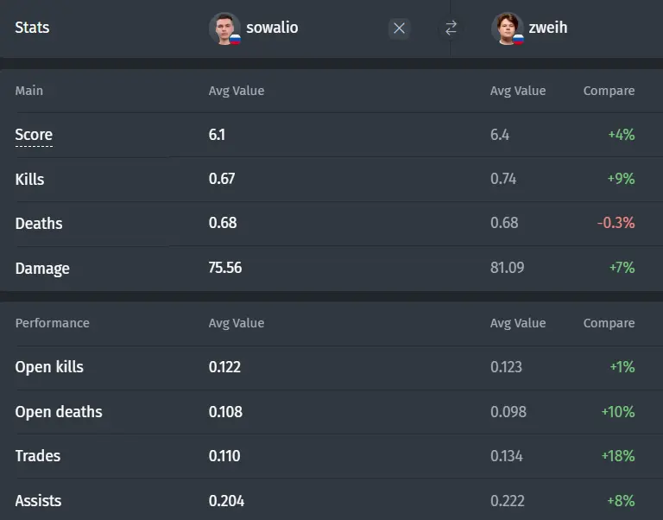Viewport: 663px width, 520px height.
Task: Click the Open deaths stat label
Action: pos(59,412)
